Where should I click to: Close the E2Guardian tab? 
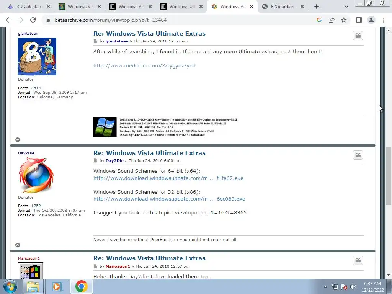pyautogui.click(x=302, y=7)
